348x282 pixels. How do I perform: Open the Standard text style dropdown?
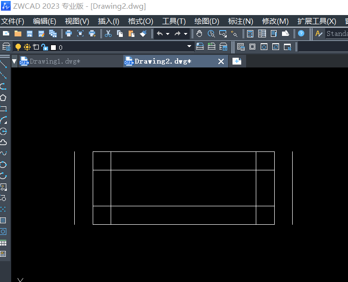(336, 33)
